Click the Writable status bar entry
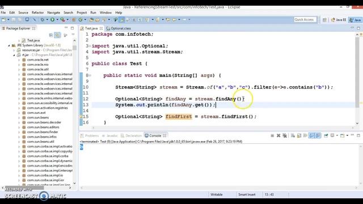363x204 pixels. point(217,194)
